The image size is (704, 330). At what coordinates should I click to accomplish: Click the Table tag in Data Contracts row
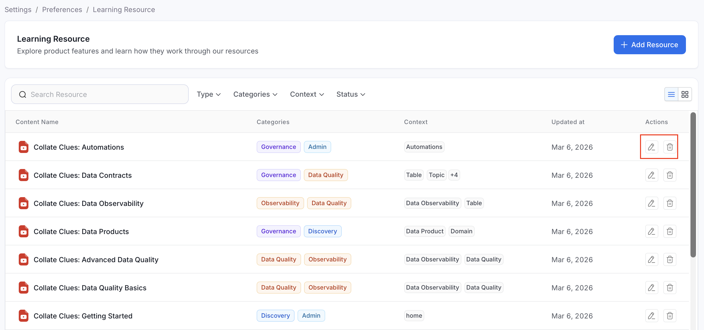(414, 175)
